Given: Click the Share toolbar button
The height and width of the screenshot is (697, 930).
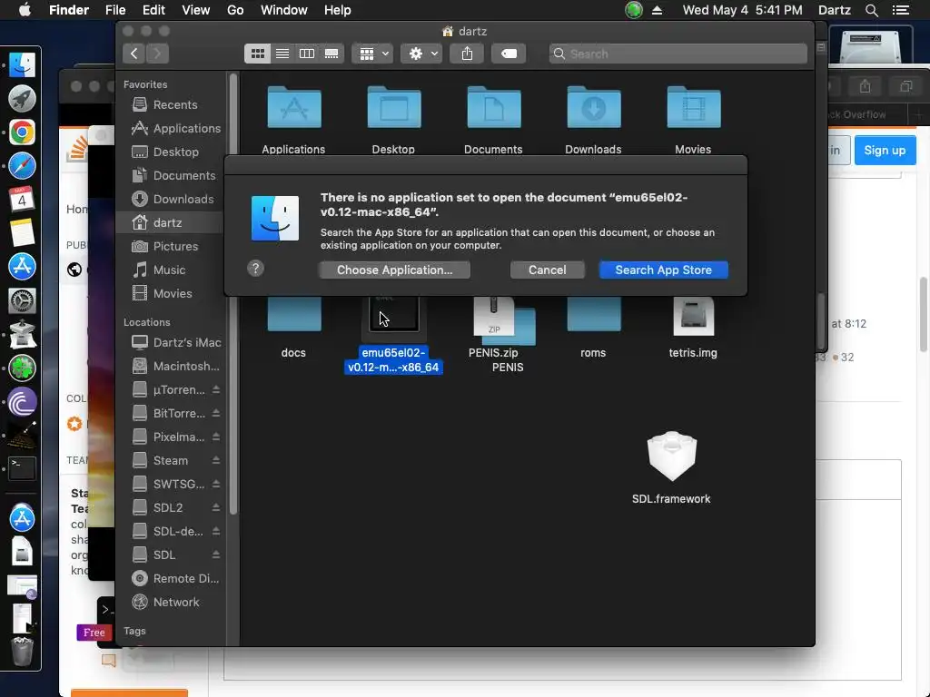Looking at the screenshot, I should 467,54.
